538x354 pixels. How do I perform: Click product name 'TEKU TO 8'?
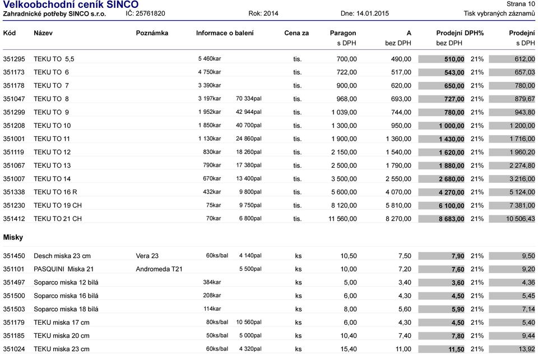[51, 99]
